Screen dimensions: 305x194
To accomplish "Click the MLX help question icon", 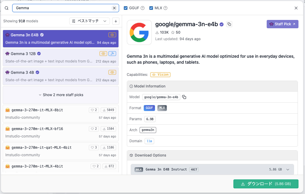I will tap(165, 8).
